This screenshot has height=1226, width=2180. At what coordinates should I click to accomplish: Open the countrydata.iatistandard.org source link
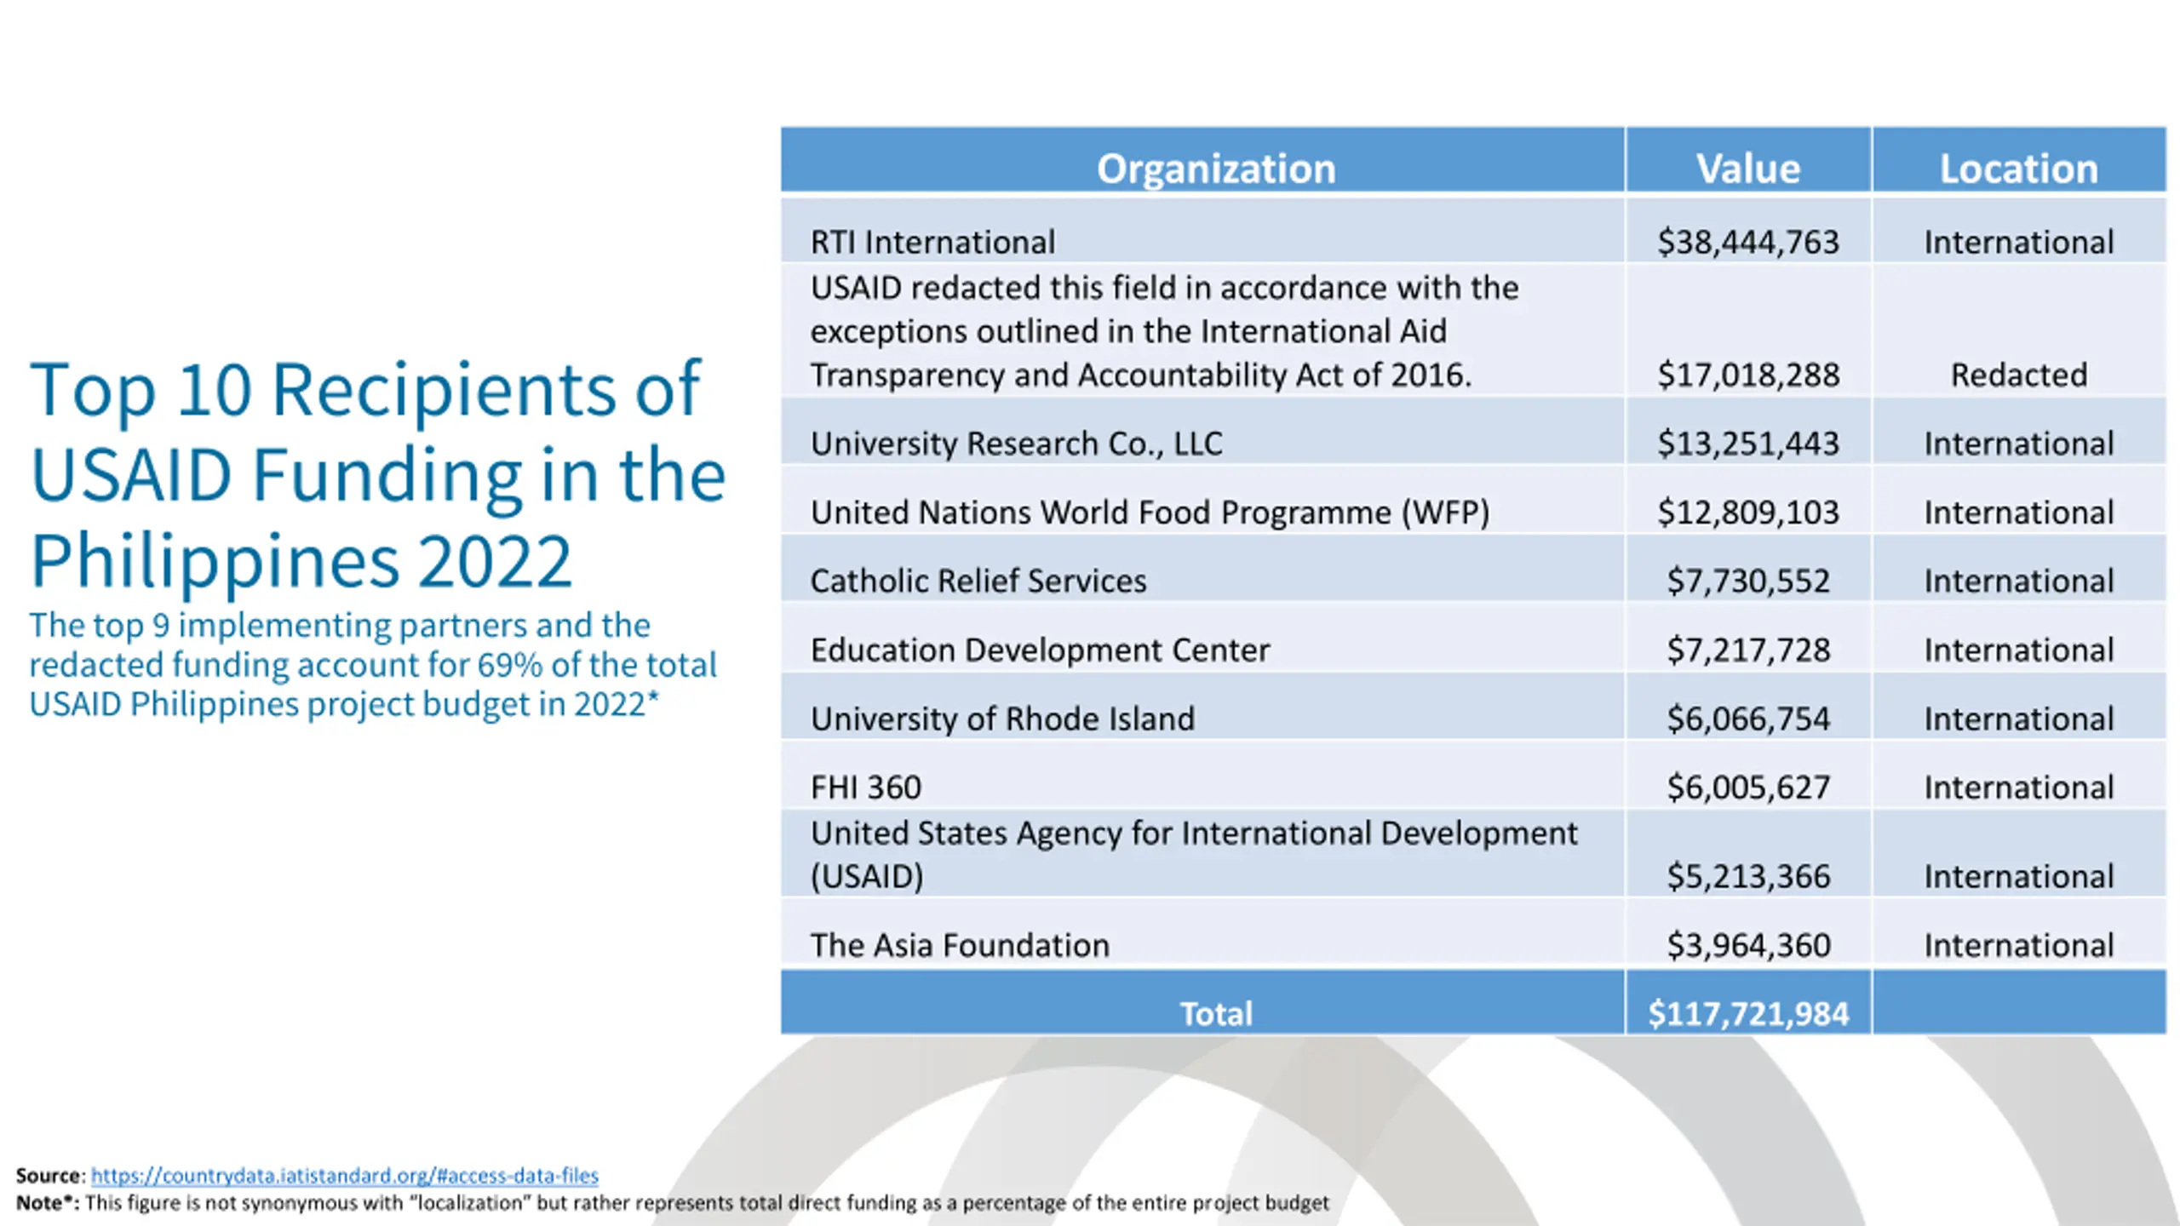tap(344, 1175)
